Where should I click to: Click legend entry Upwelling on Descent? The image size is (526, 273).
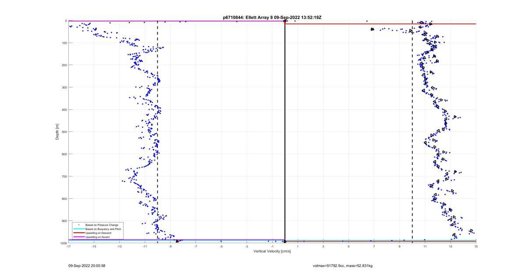point(98,233)
